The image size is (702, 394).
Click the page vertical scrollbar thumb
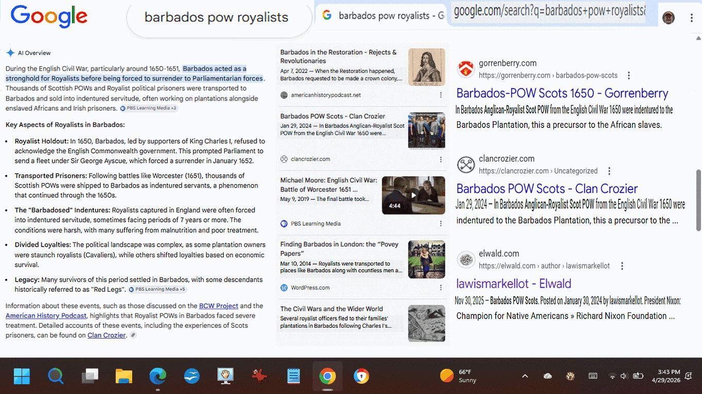pos(698,200)
